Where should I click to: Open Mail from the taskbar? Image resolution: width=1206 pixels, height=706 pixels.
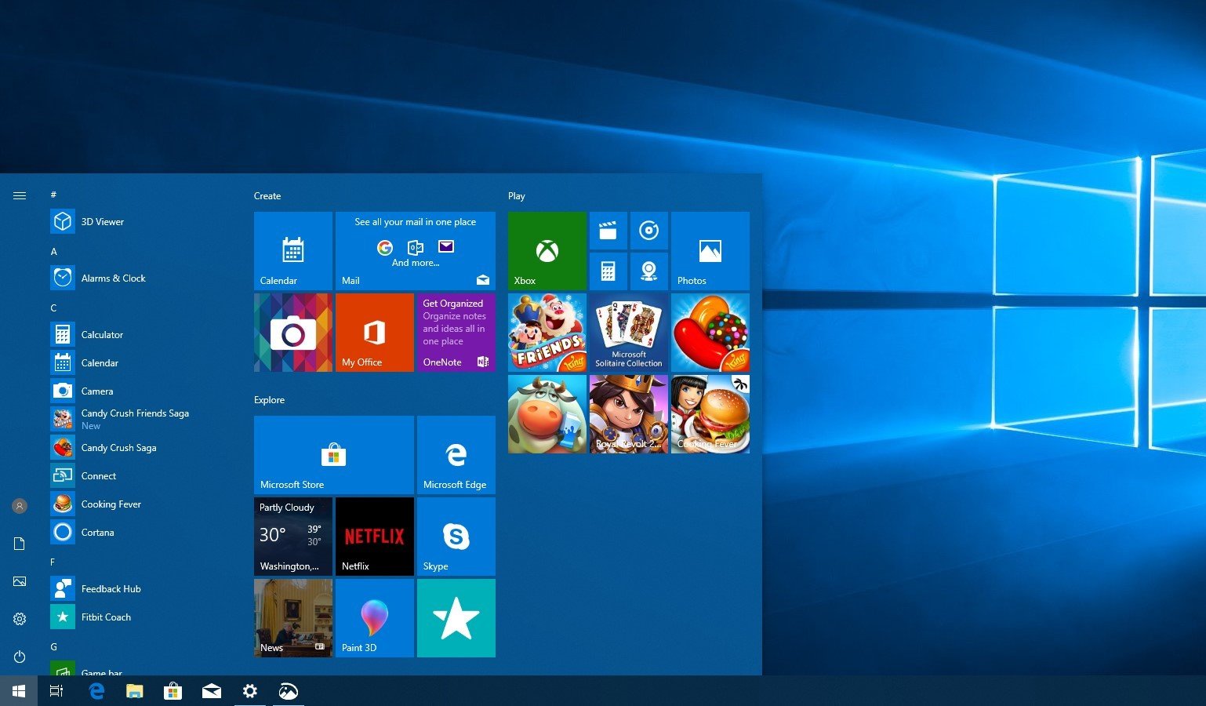click(211, 691)
